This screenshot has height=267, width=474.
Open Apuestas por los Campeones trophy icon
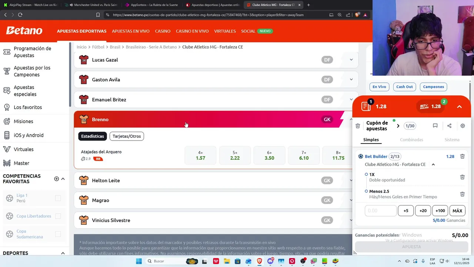[7, 71]
